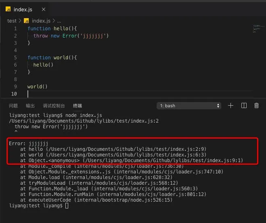
Task: Click the executeUserCode stack trace line
Action: [96, 200]
